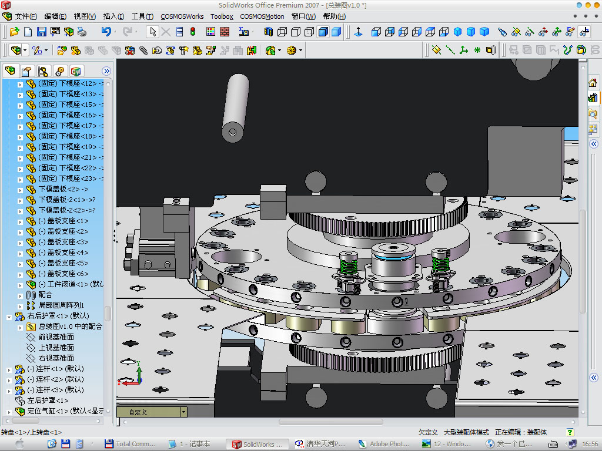Viewport: 602px width, 451px height.
Task: Click the paperclip attachment icon
Action: pyautogui.click(x=143, y=51)
